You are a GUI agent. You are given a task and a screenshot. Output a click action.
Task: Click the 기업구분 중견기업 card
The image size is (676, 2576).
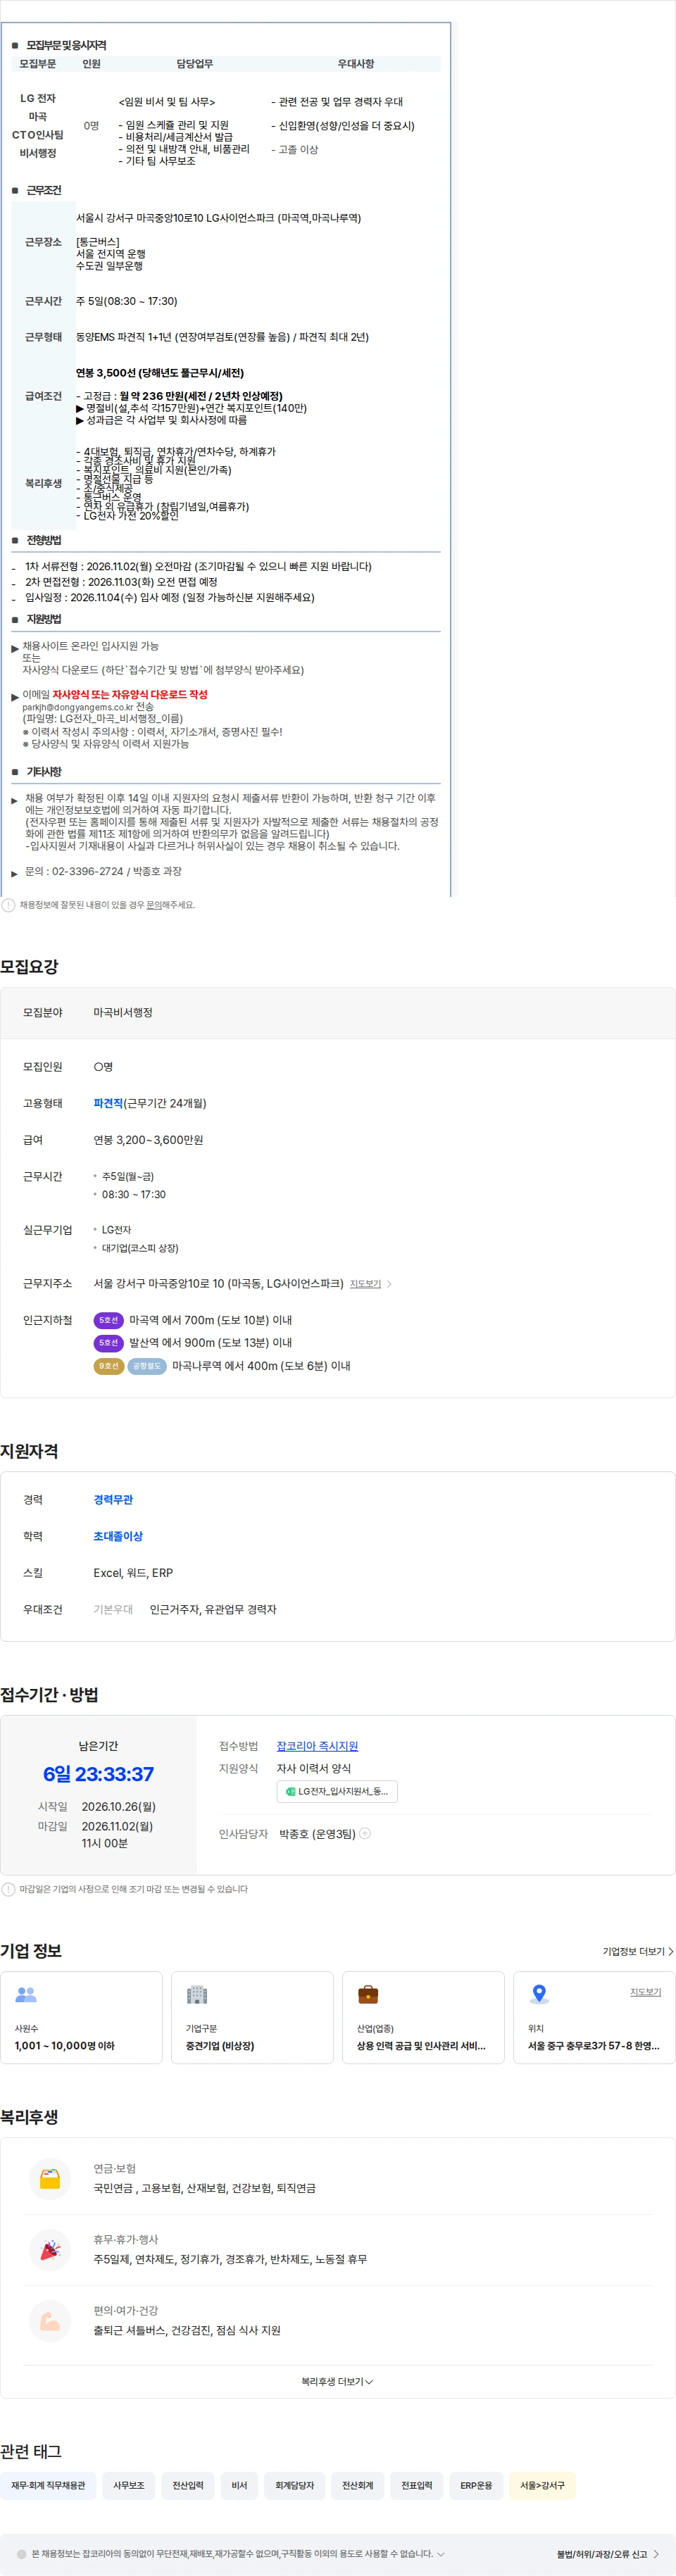click(252, 2018)
